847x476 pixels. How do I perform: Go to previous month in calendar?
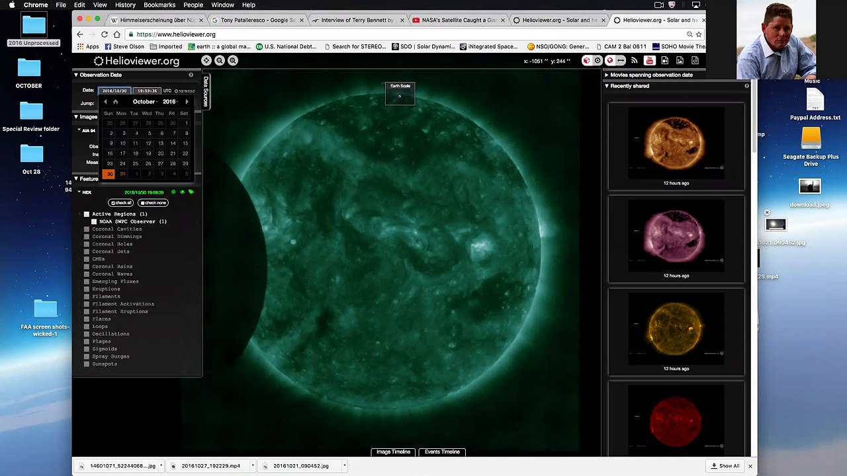(105, 102)
